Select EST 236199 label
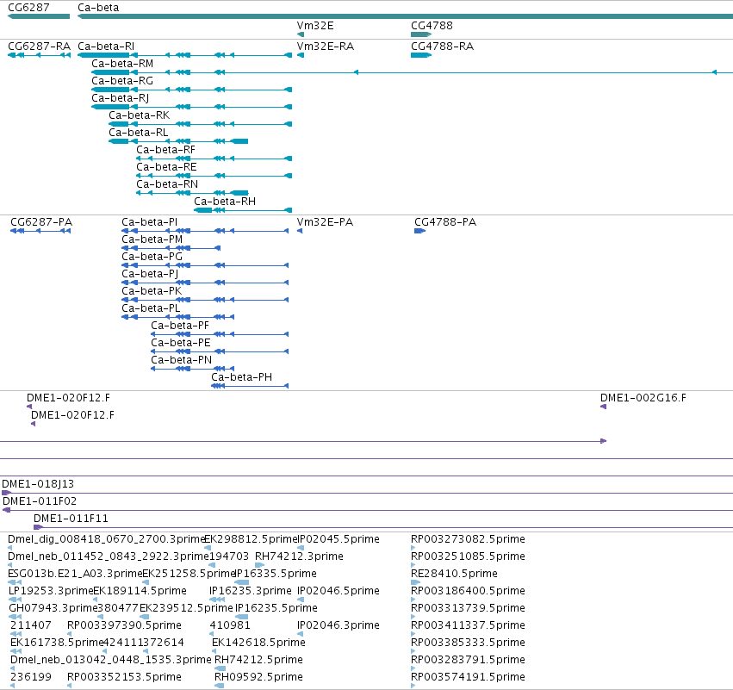Viewport: 733px width, 690px height. coord(31,677)
